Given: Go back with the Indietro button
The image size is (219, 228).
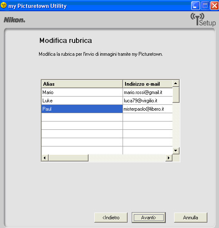Looking at the screenshot, I should point(111,218).
